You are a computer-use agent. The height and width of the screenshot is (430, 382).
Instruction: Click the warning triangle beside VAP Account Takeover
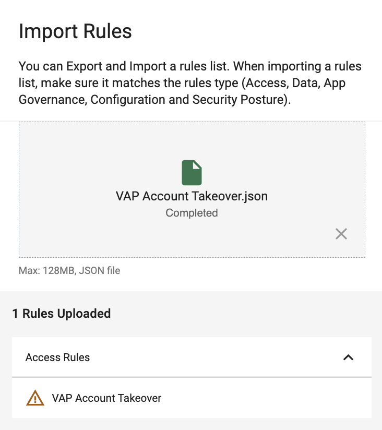35,398
